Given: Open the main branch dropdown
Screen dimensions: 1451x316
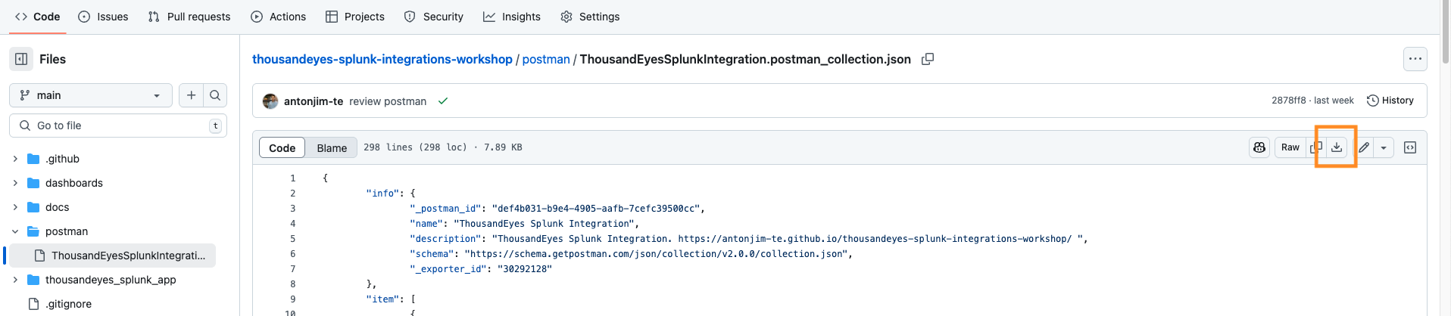Looking at the screenshot, I should (91, 95).
